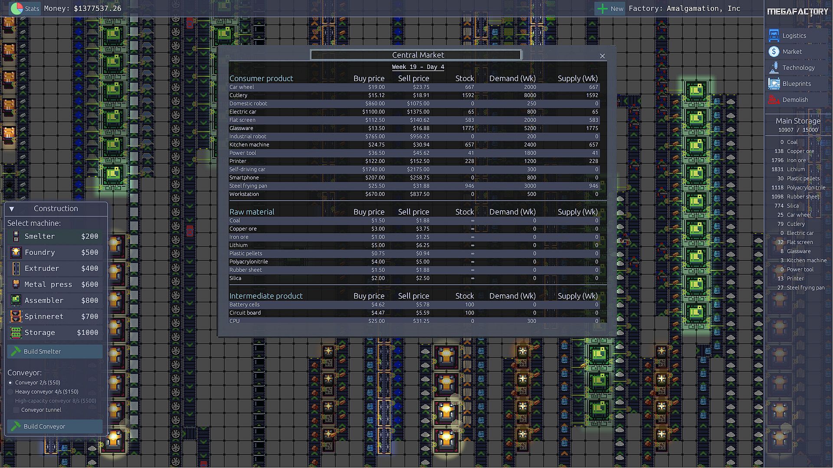Click the Stats pie chart icon
The image size is (833, 468).
tap(16, 8)
